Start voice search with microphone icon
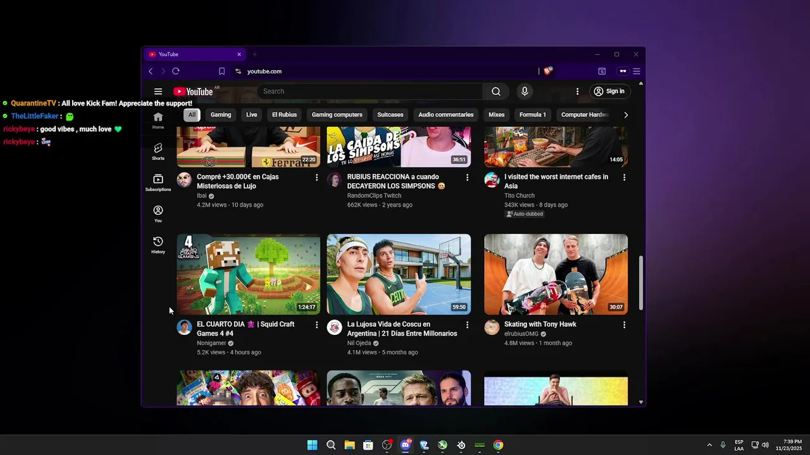 525,92
